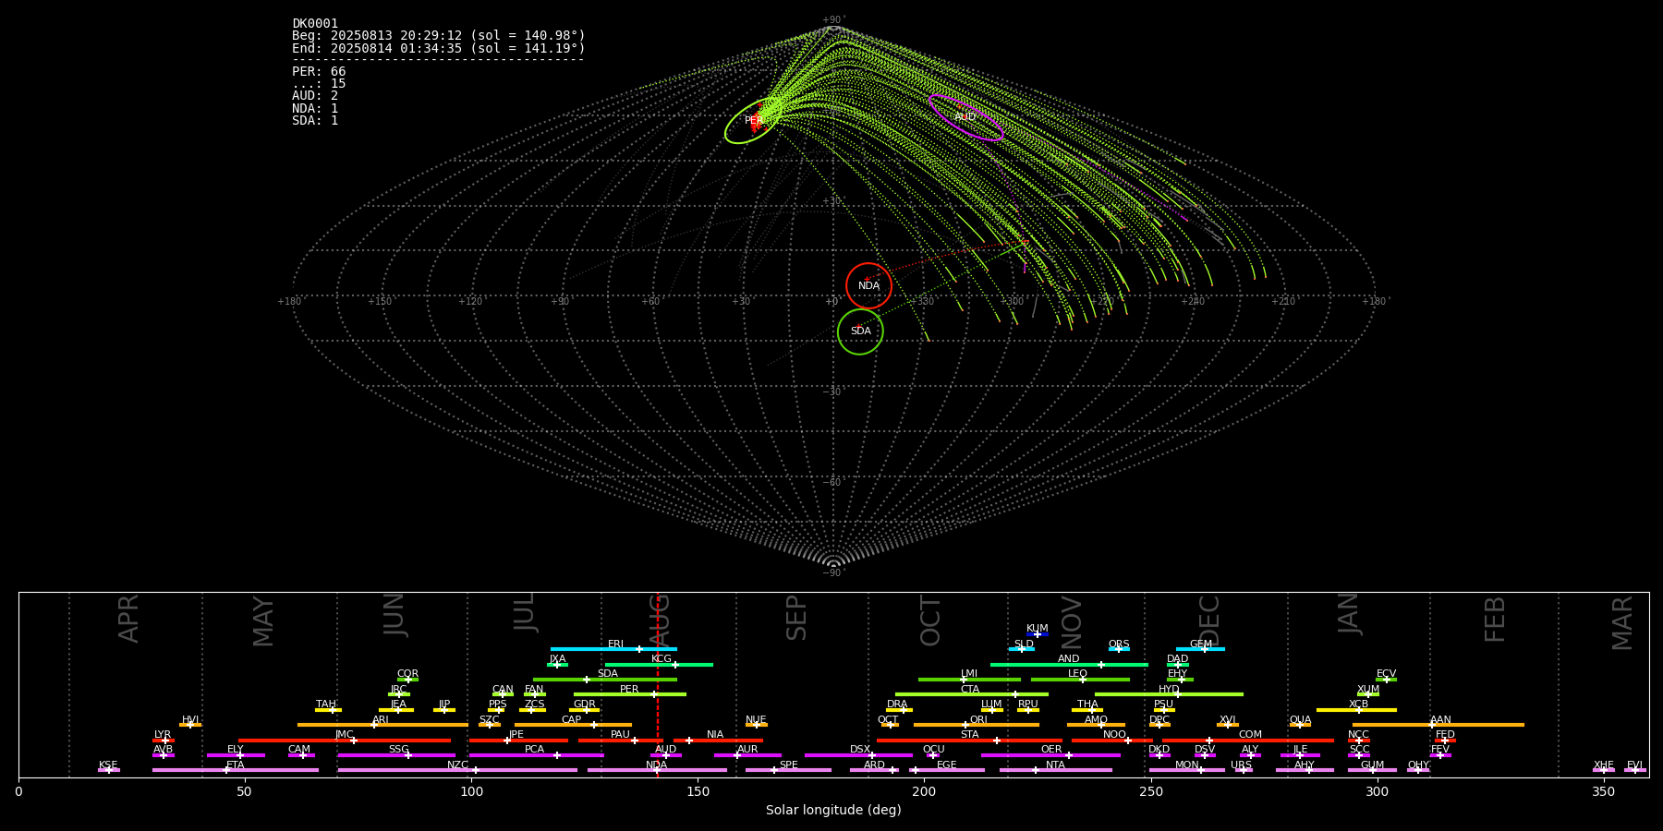Click the XHE shower marker
The image size is (1663, 831).
click(x=1604, y=770)
